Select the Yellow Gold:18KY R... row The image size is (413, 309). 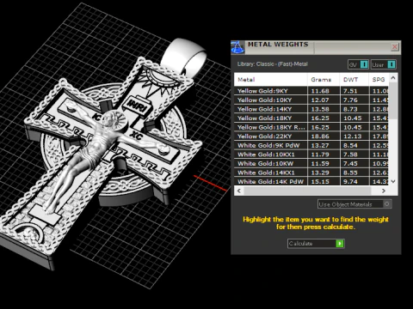[x=311, y=127]
